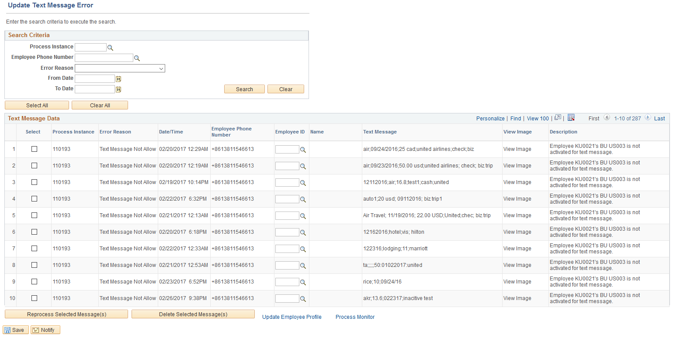Tick the Select checkbox in row 5
Screen dimensions: 680x338
coord(35,215)
